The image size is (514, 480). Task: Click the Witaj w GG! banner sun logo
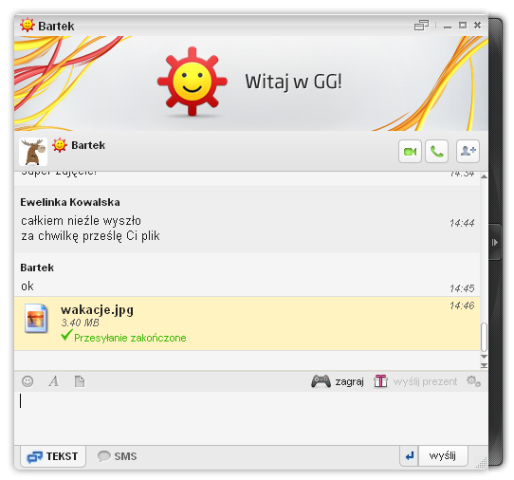(x=193, y=82)
